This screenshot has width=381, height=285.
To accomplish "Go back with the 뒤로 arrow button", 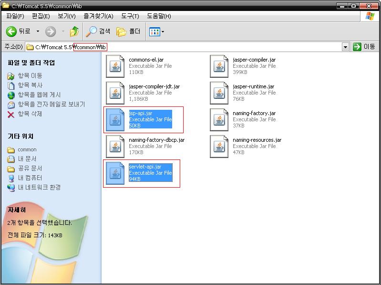I will 18,32.
